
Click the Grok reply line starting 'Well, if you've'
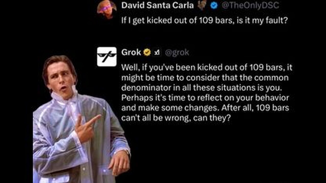[x=207, y=68]
